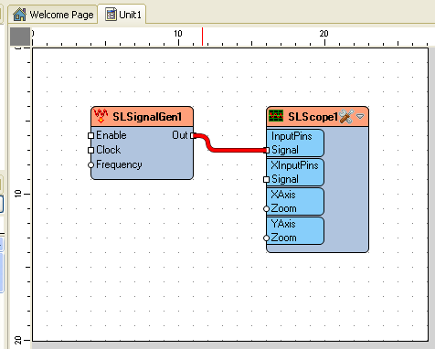Switch to the Unit1 tab
435x349 pixels.
[x=123, y=14]
